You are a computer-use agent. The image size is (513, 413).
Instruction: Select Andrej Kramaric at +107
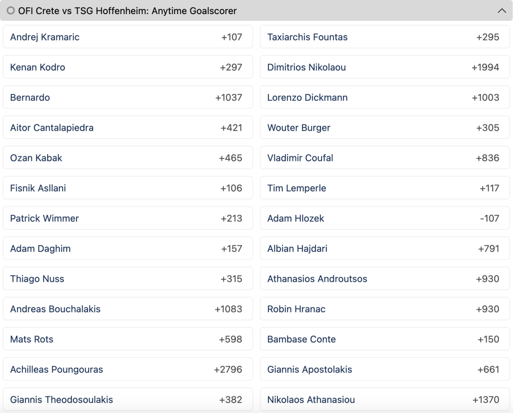[128, 37]
